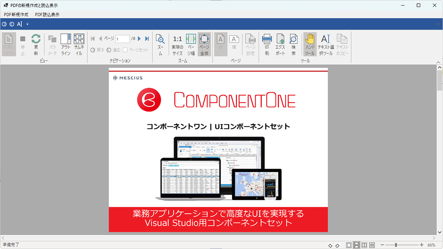Click the forward arrow in the blue quick access bar
This screenshot has width=443, height=249.
click(12, 24)
